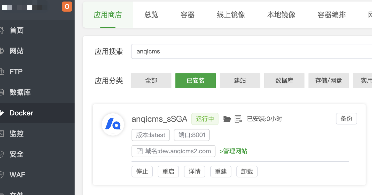Click the 备份 button for anqicms_sSGA
372x195 pixels.
click(346, 119)
